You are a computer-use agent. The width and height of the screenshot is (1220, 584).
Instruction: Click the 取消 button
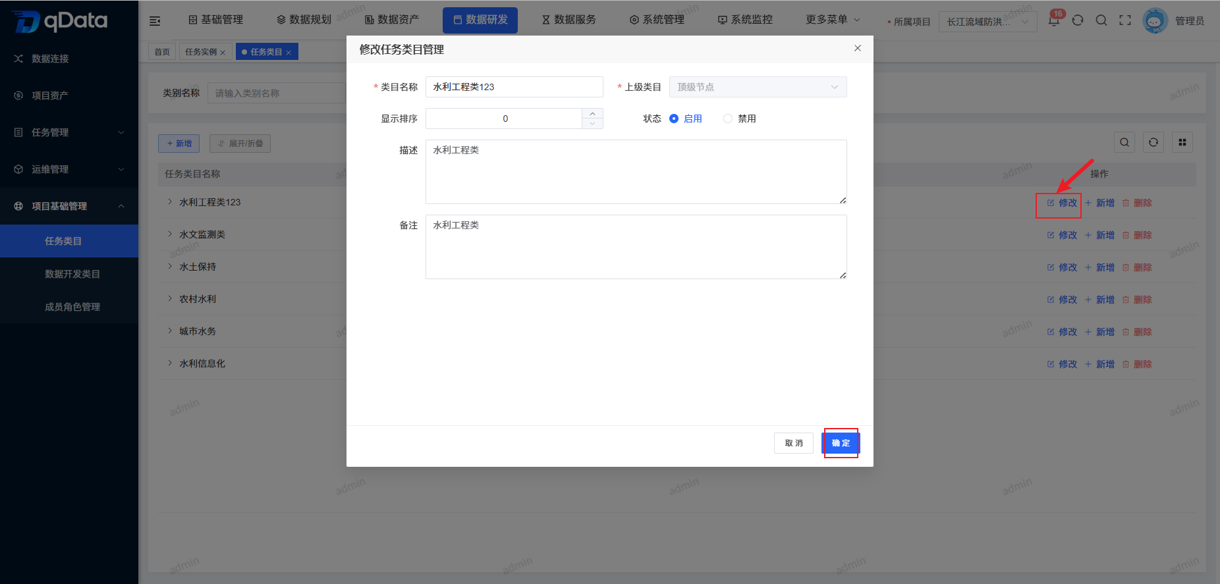coord(794,443)
